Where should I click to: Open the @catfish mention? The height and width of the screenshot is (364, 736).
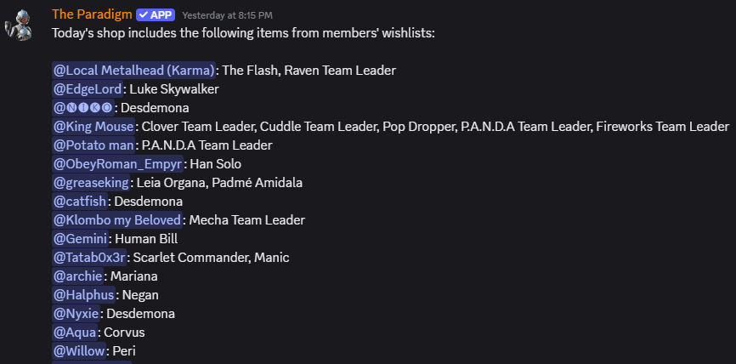(x=80, y=202)
